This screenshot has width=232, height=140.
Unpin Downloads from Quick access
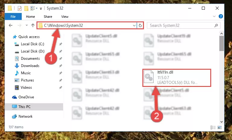click(x=61, y=66)
